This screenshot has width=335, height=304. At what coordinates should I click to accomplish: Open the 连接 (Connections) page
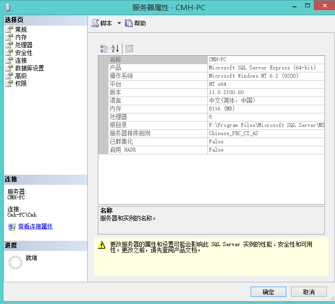click(x=21, y=60)
